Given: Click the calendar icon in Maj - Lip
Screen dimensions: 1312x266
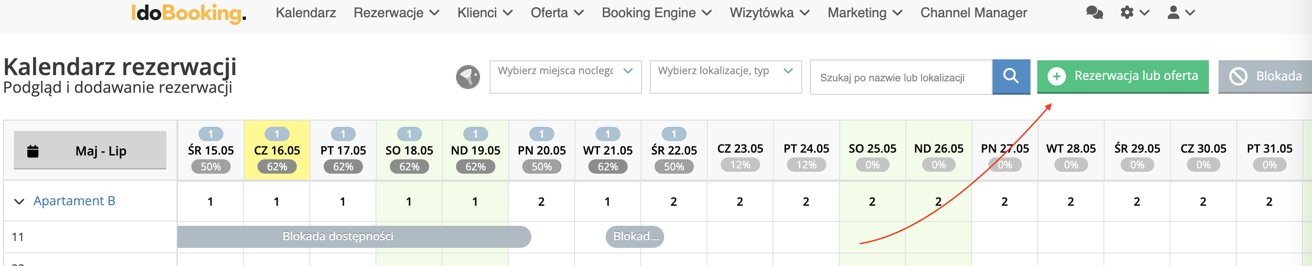Looking at the screenshot, I should (x=33, y=151).
